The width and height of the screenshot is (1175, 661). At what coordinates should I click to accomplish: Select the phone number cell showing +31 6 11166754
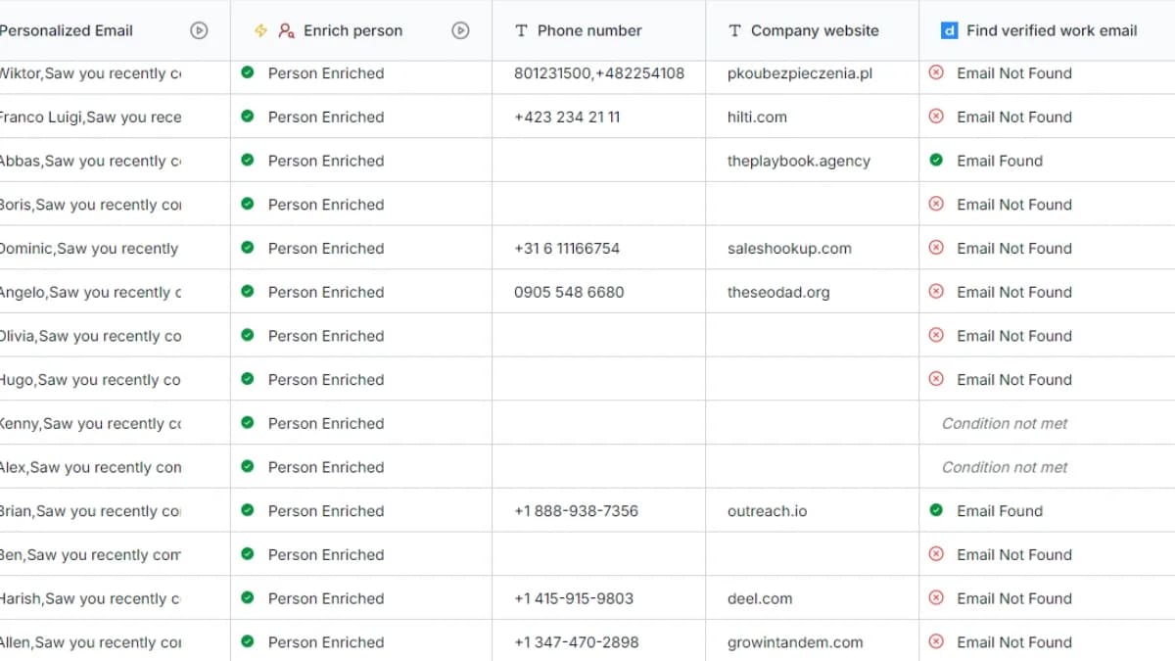pos(566,248)
